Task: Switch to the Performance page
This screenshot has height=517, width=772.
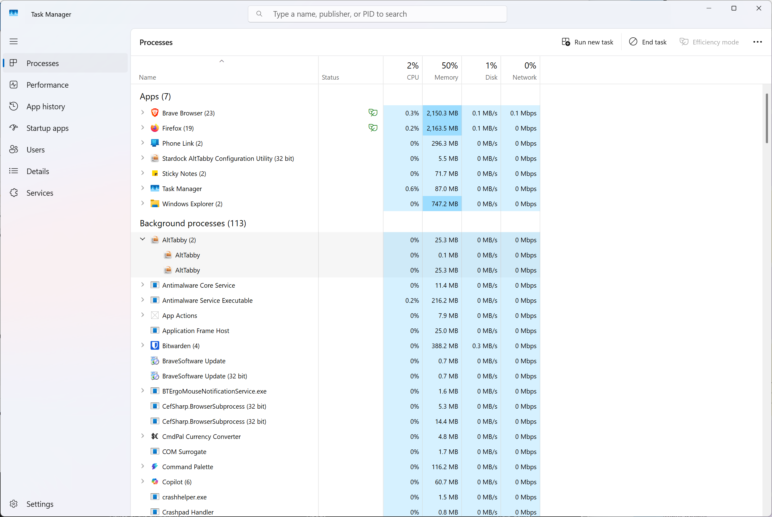Action: pos(65,85)
